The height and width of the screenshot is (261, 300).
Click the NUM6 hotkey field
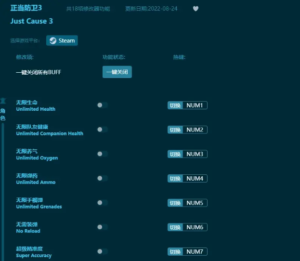pyautogui.click(x=195, y=227)
